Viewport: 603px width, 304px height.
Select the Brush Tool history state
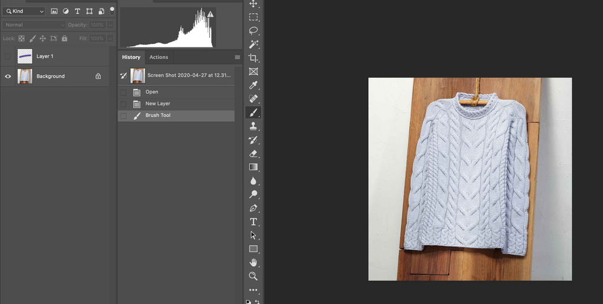(x=176, y=116)
